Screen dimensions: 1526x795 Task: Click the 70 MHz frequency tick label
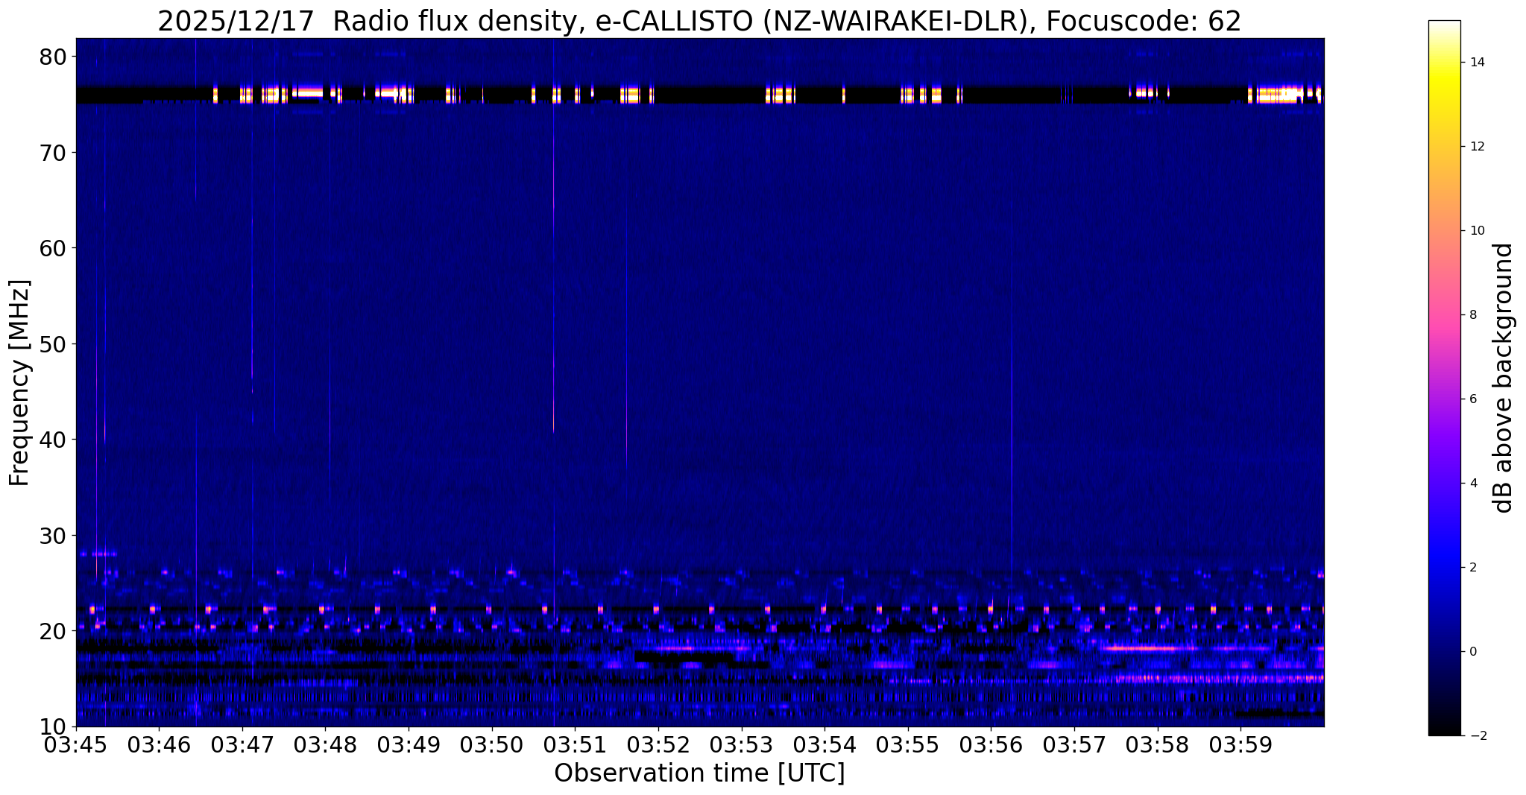click(x=53, y=153)
